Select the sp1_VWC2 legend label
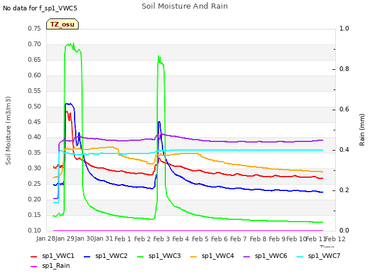Viewport: 370px width, 277px height. (x=112, y=256)
